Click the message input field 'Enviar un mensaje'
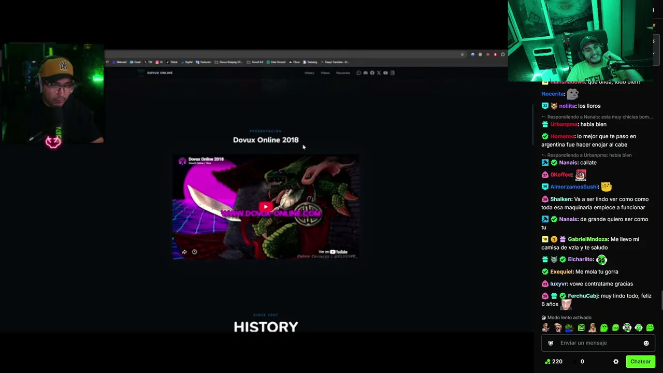Screen dimensions: 663x373 coord(598,343)
